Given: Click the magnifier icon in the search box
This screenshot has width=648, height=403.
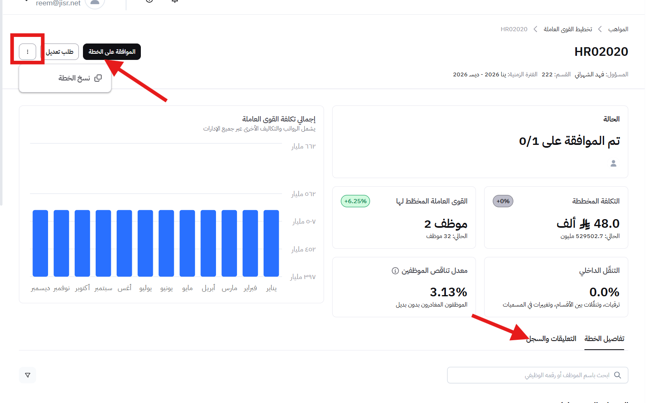Looking at the screenshot, I should pyautogui.click(x=617, y=375).
